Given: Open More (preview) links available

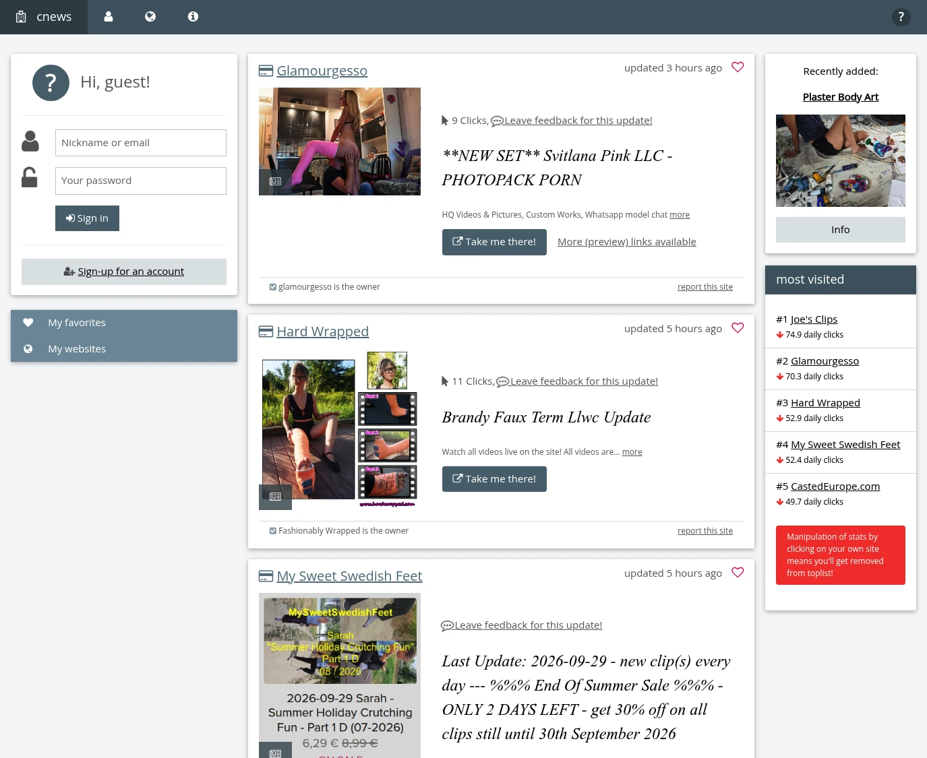Looking at the screenshot, I should coord(627,242).
